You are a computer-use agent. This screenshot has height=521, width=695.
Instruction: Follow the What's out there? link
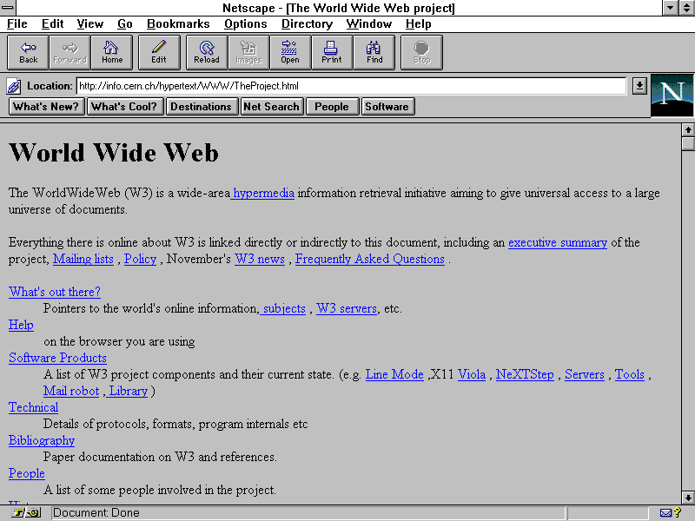pyautogui.click(x=55, y=292)
